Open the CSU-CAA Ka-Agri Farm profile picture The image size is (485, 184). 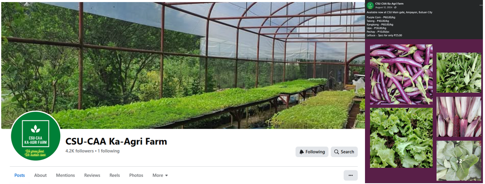(x=36, y=136)
